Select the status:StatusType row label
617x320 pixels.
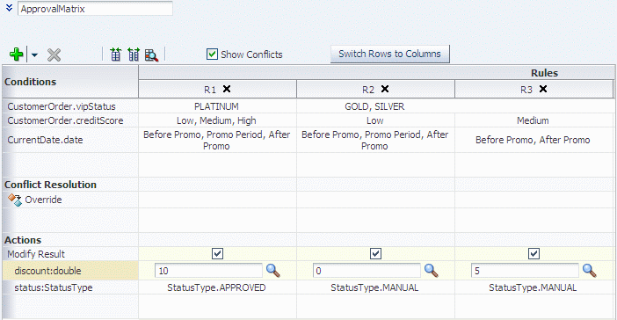[x=54, y=287]
